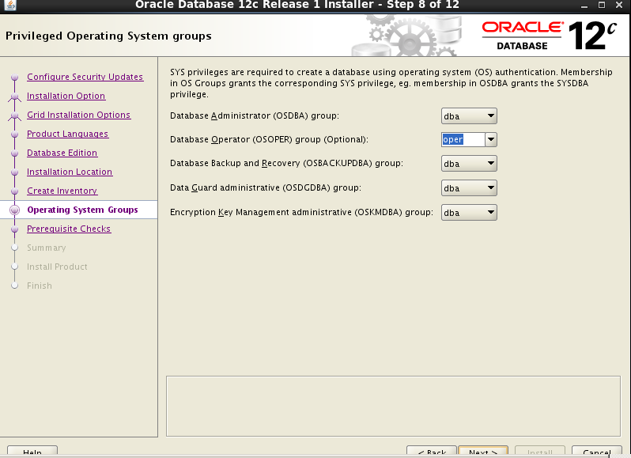This screenshot has height=458, width=631.
Task: Open Grid Installation Options step
Action: [78, 115]
